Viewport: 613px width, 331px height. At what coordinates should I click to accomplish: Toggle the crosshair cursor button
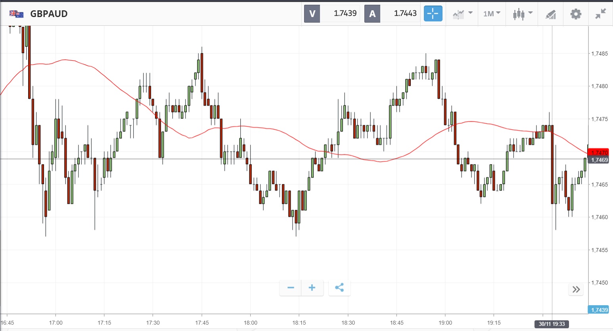point(433,13)
